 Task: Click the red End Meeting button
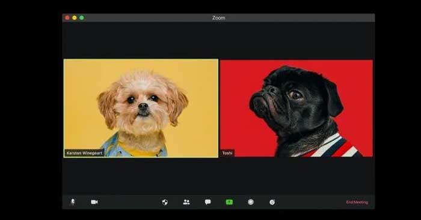coord(357,202)
